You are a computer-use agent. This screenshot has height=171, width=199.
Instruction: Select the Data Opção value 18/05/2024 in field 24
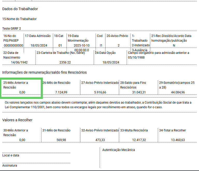pos(111,62)
